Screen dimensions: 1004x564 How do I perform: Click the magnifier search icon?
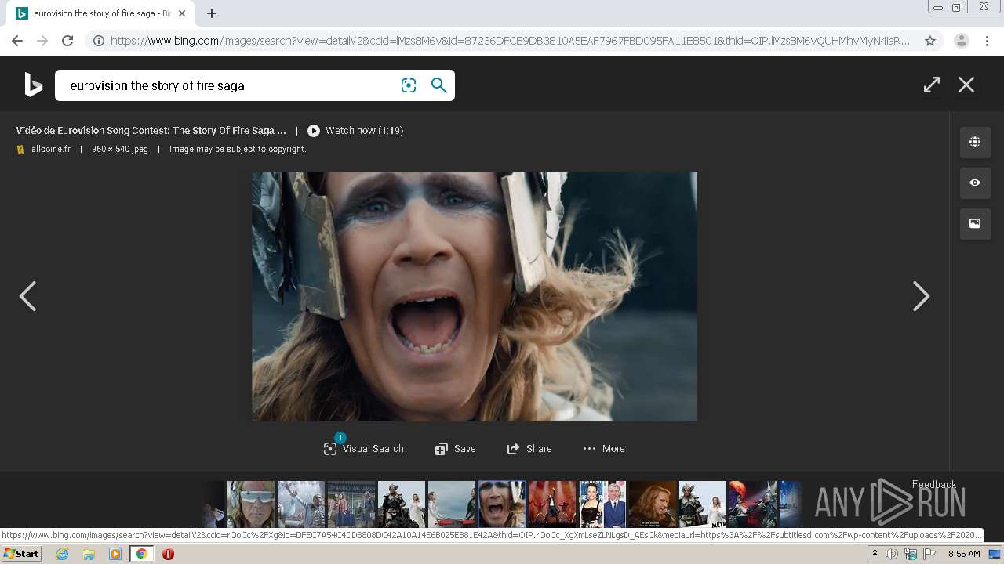tap(439, 85)
